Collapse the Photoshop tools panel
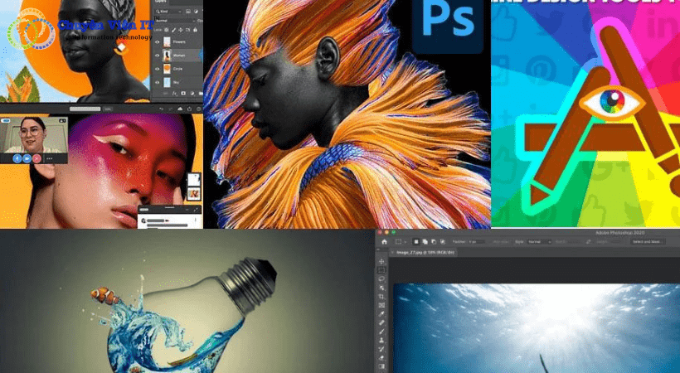This screenshot has width=680, height=373. [379, 249]
